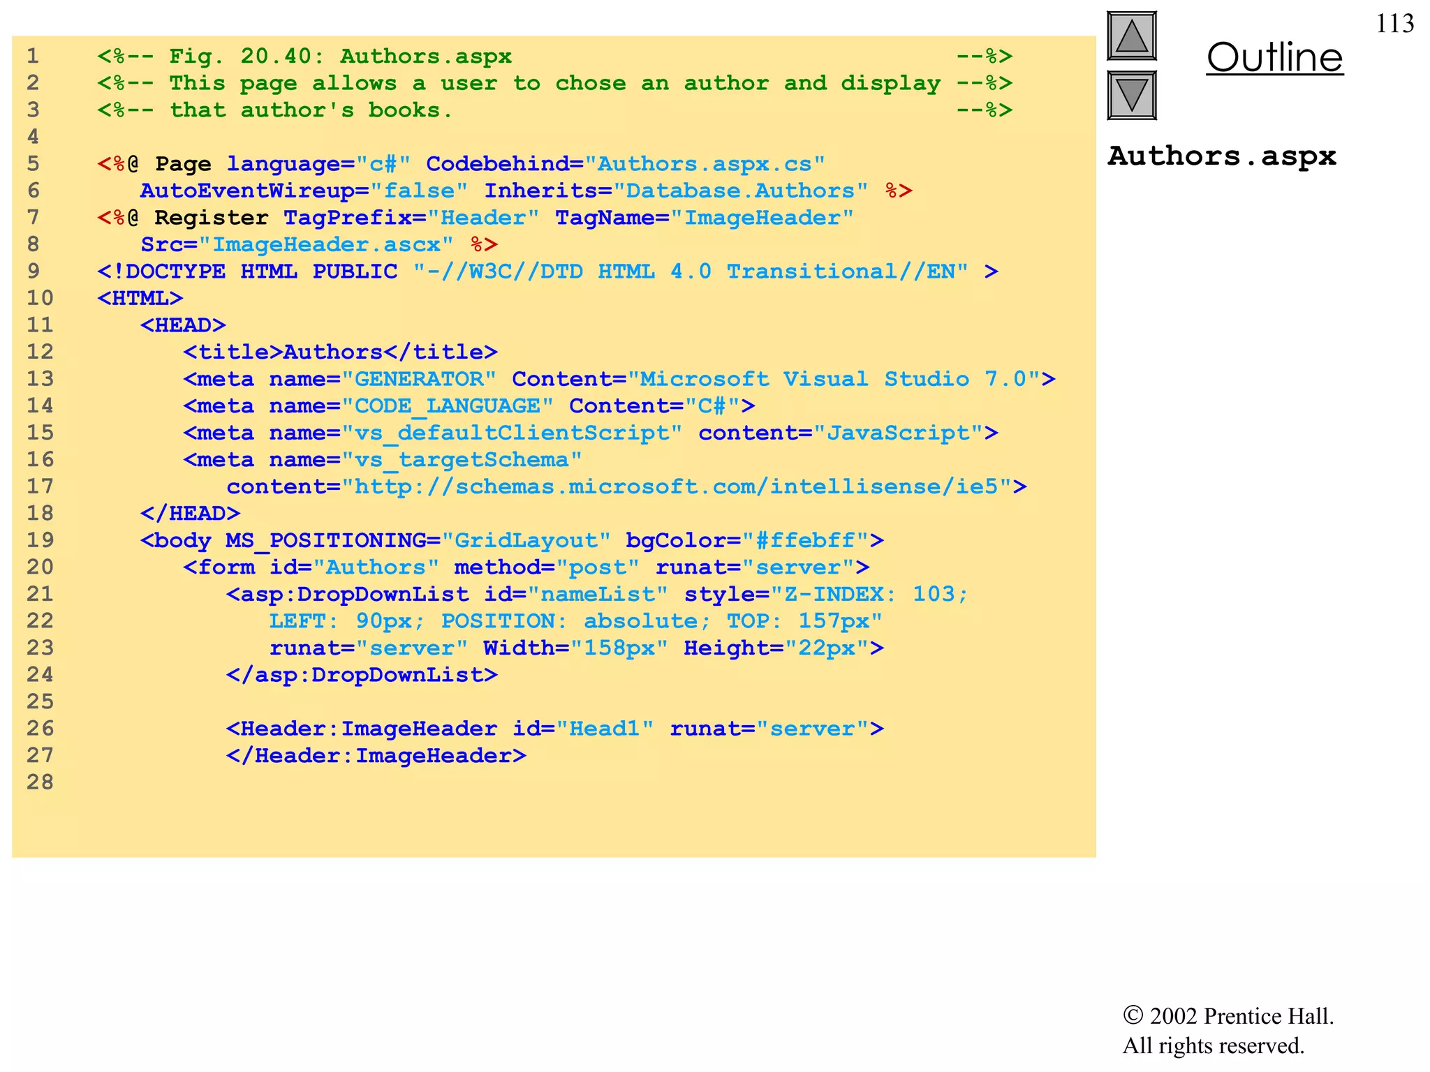
Task: Open the Outline link
Action: (1275, 57)
